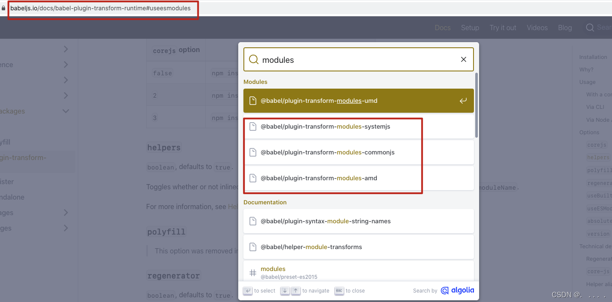Expand the first sidebar section chevron
Image resolution: width=612 pixels, height=302 pixels.
coord(66,49)
